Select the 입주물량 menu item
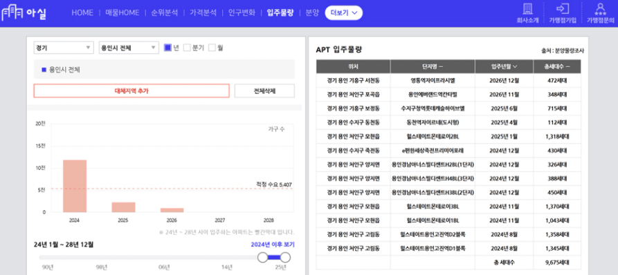This screenshot has width=618, height=275. (280, 12)
